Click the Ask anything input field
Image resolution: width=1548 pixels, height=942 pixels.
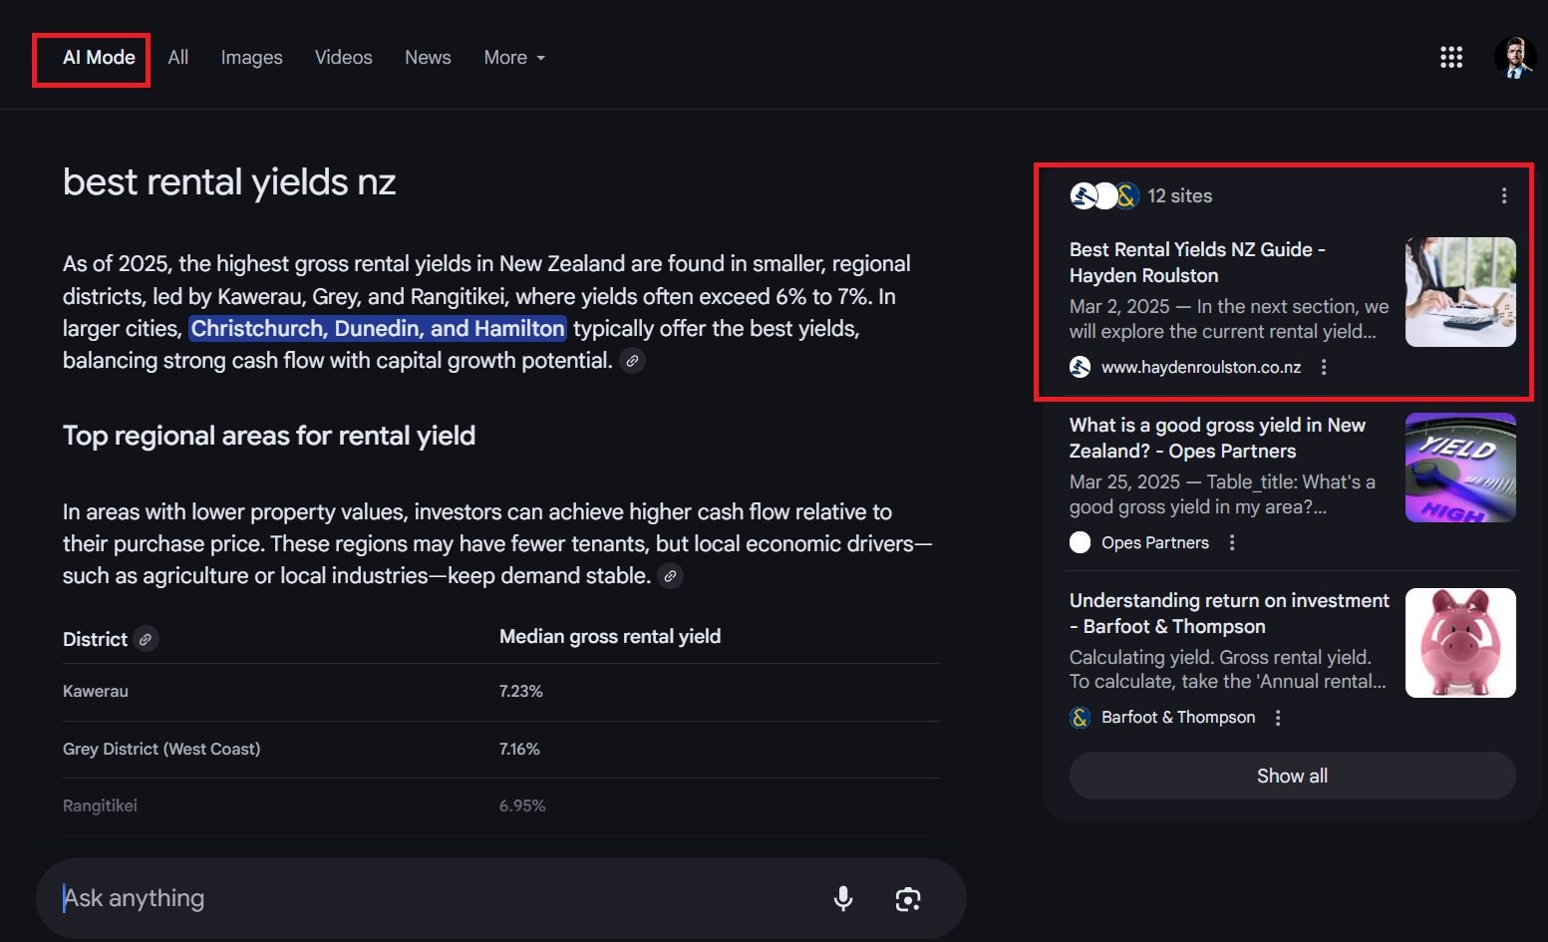(429, 899)
